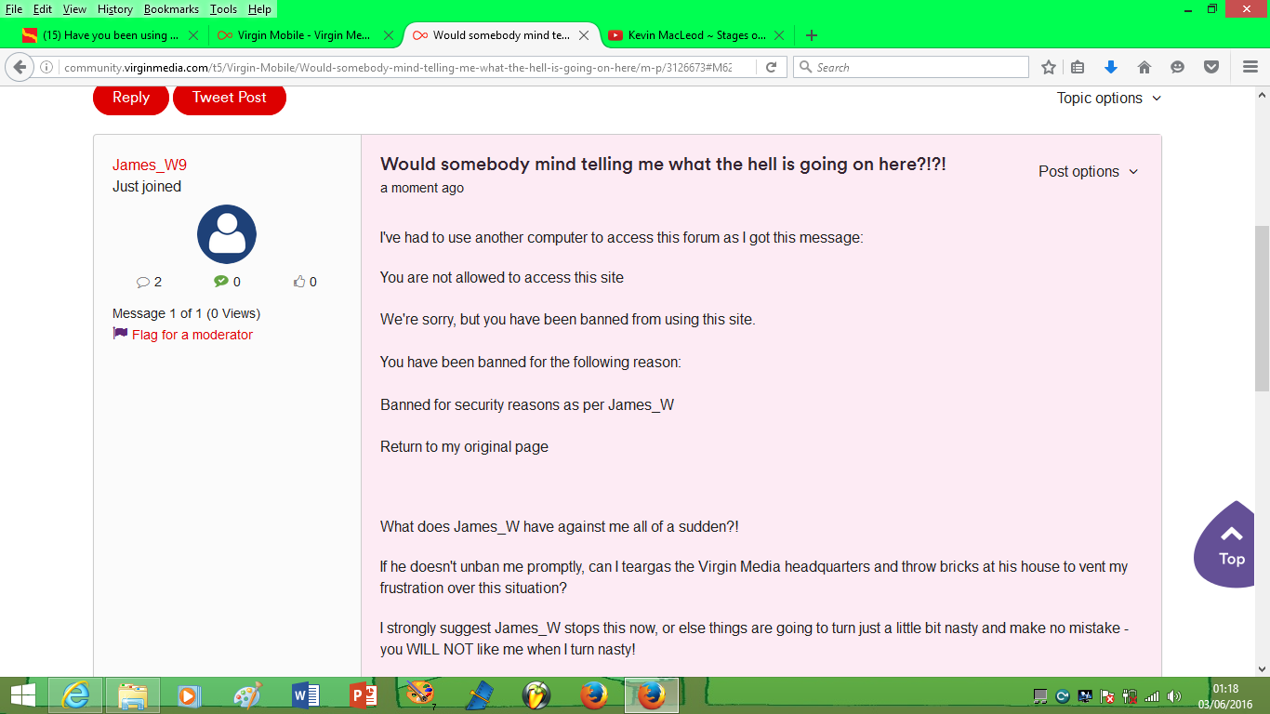Open the Post options dropdown
This screenshot has width=1270, height=714.
click(x=1088, y=171)
